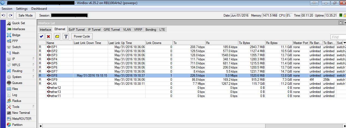Click the Memory 1471.5 MiB value
This screenshot has height=128, width=346.
(x=270, y=15)
